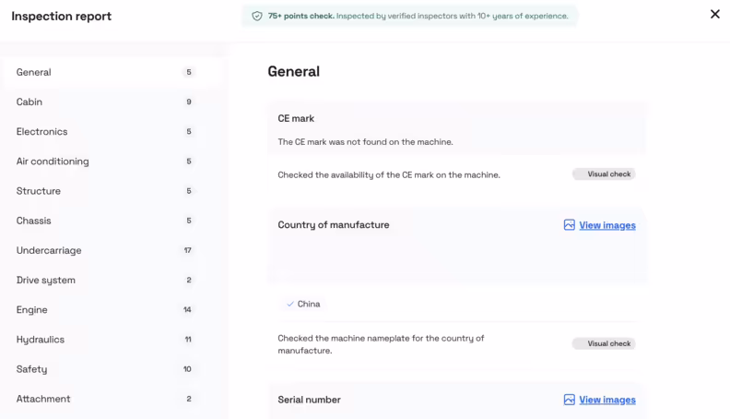Show the Undercarriage inspection items

(49, 250)
